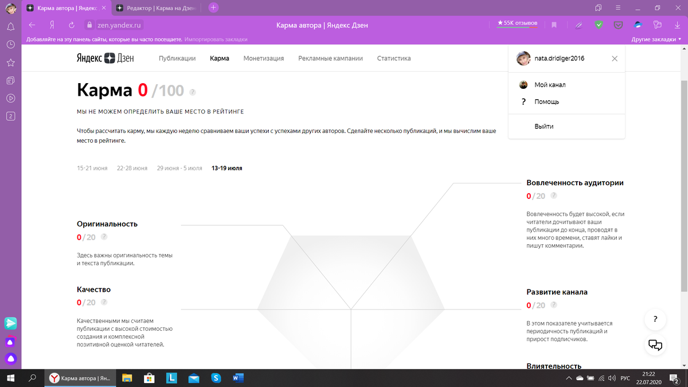This screenshot has width=688, height=387.
Task: Open downloads arrow in browser toolbar
Action: click(677, 25)
